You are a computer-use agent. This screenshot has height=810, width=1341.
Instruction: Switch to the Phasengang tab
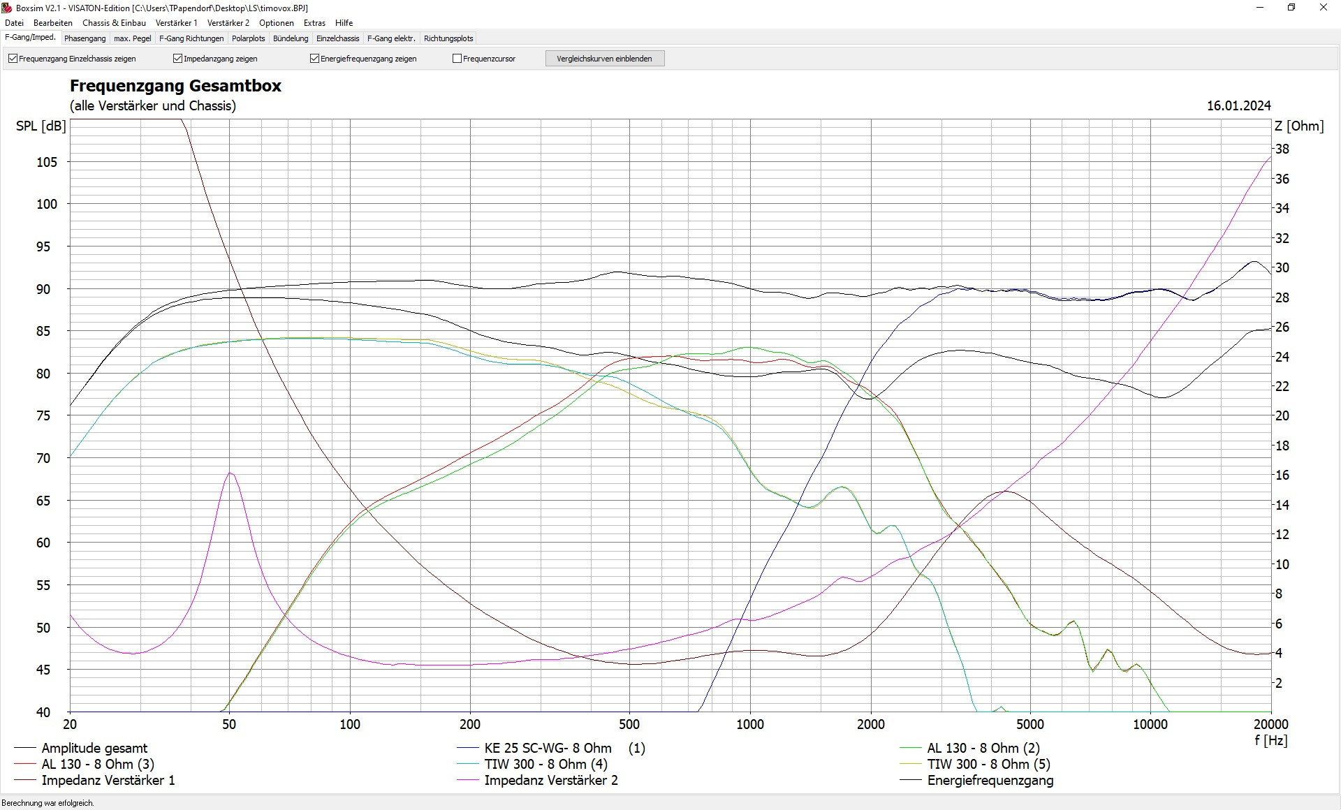(x=85, y=38)
